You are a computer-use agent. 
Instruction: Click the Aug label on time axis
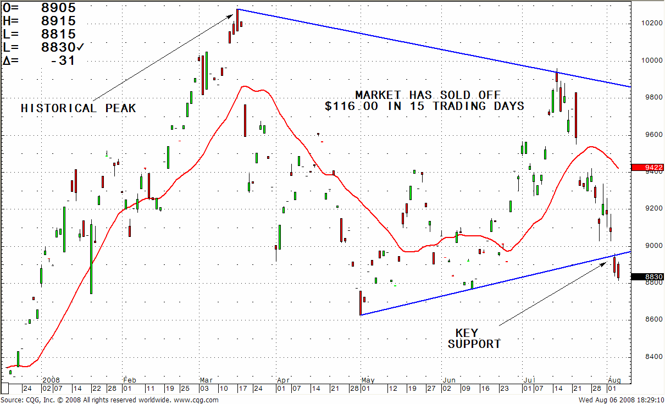[x=614, y=380]
